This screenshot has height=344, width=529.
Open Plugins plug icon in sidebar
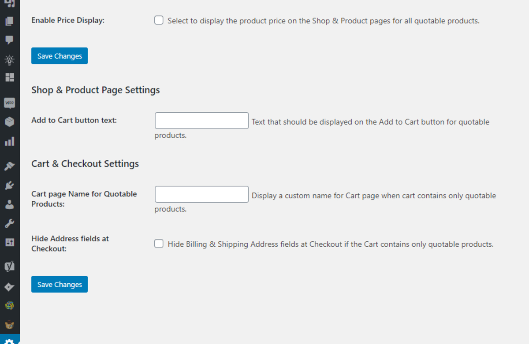[x=9, y=185]
